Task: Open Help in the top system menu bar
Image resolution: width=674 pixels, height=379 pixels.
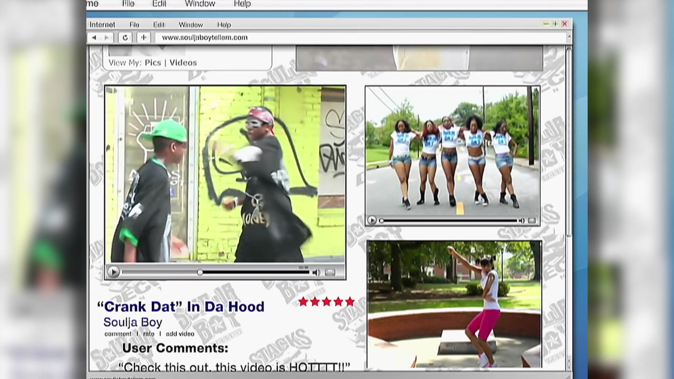Action: tap(242, 4)
